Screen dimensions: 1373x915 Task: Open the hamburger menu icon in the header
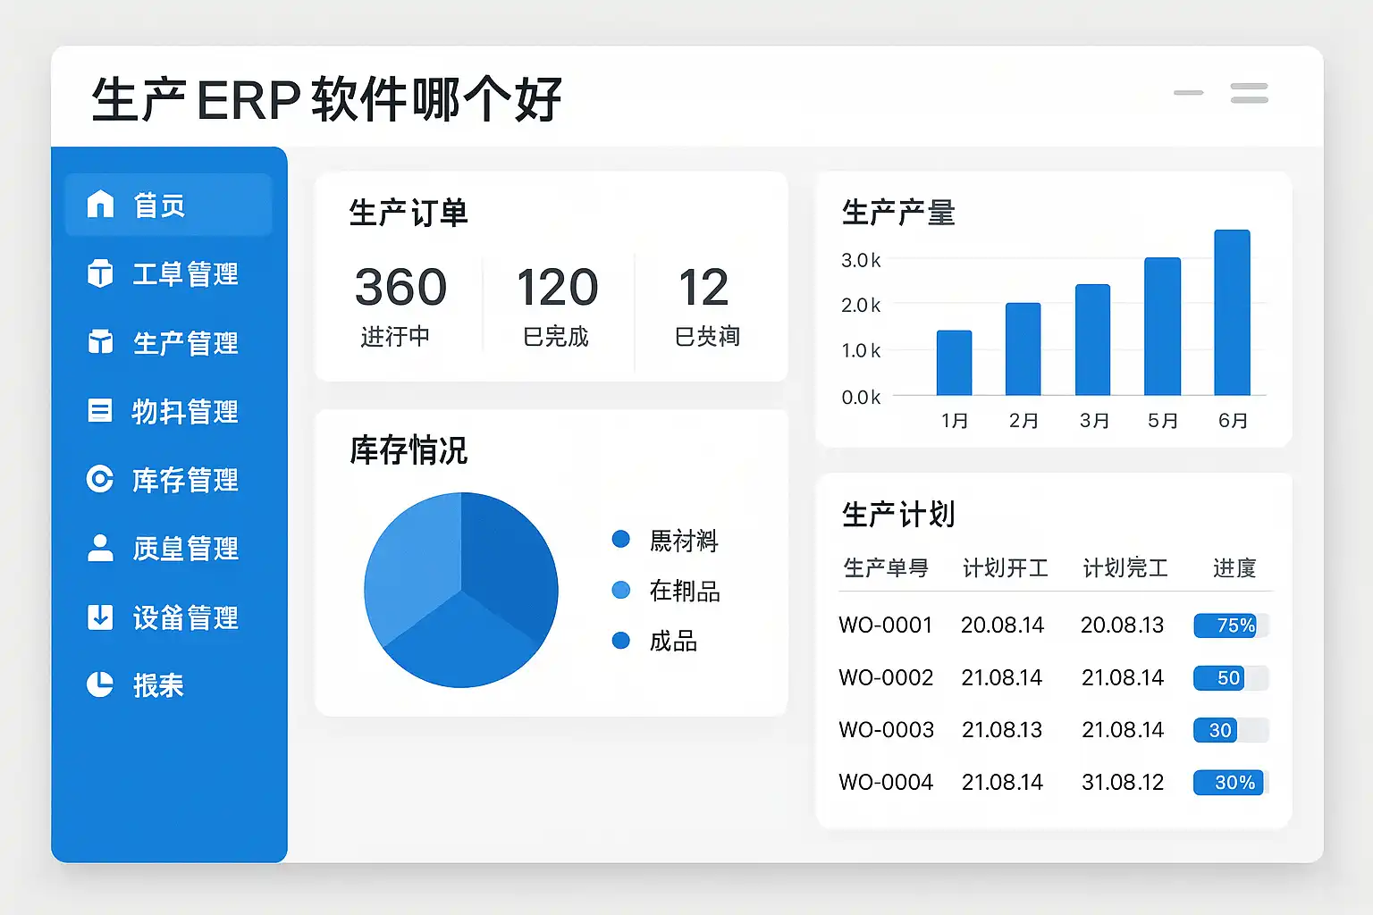[1249, 93]
